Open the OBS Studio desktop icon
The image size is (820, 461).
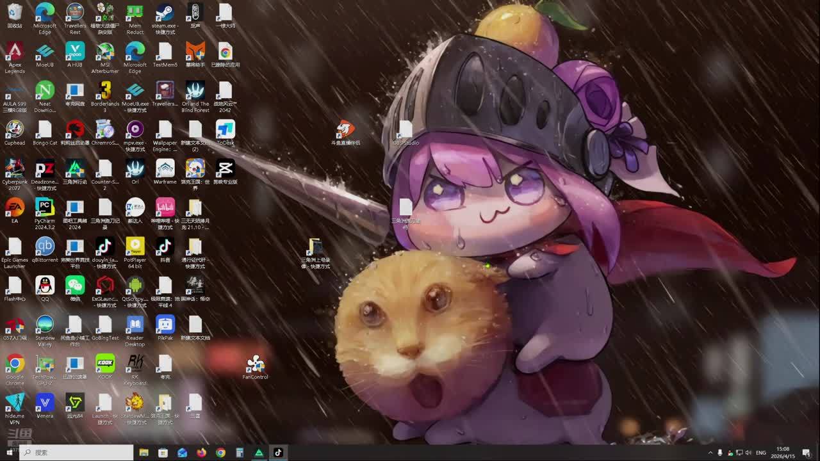405,129
